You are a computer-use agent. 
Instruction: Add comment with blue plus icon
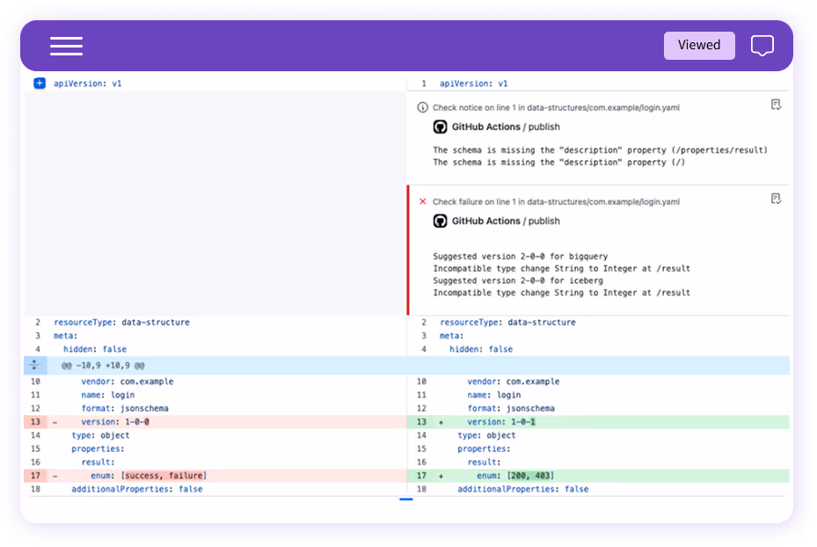point(40,84)
